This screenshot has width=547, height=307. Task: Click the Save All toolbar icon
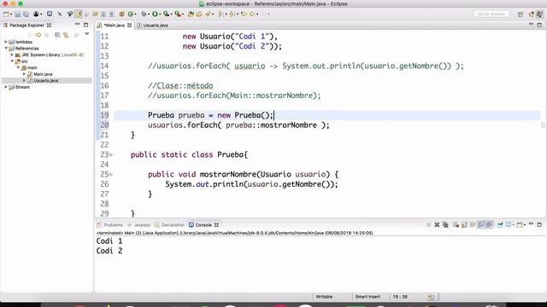[26, 14]
